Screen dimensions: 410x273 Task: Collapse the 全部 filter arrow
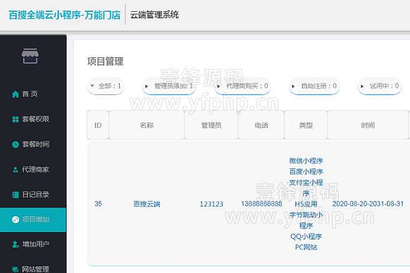[92, 86]
